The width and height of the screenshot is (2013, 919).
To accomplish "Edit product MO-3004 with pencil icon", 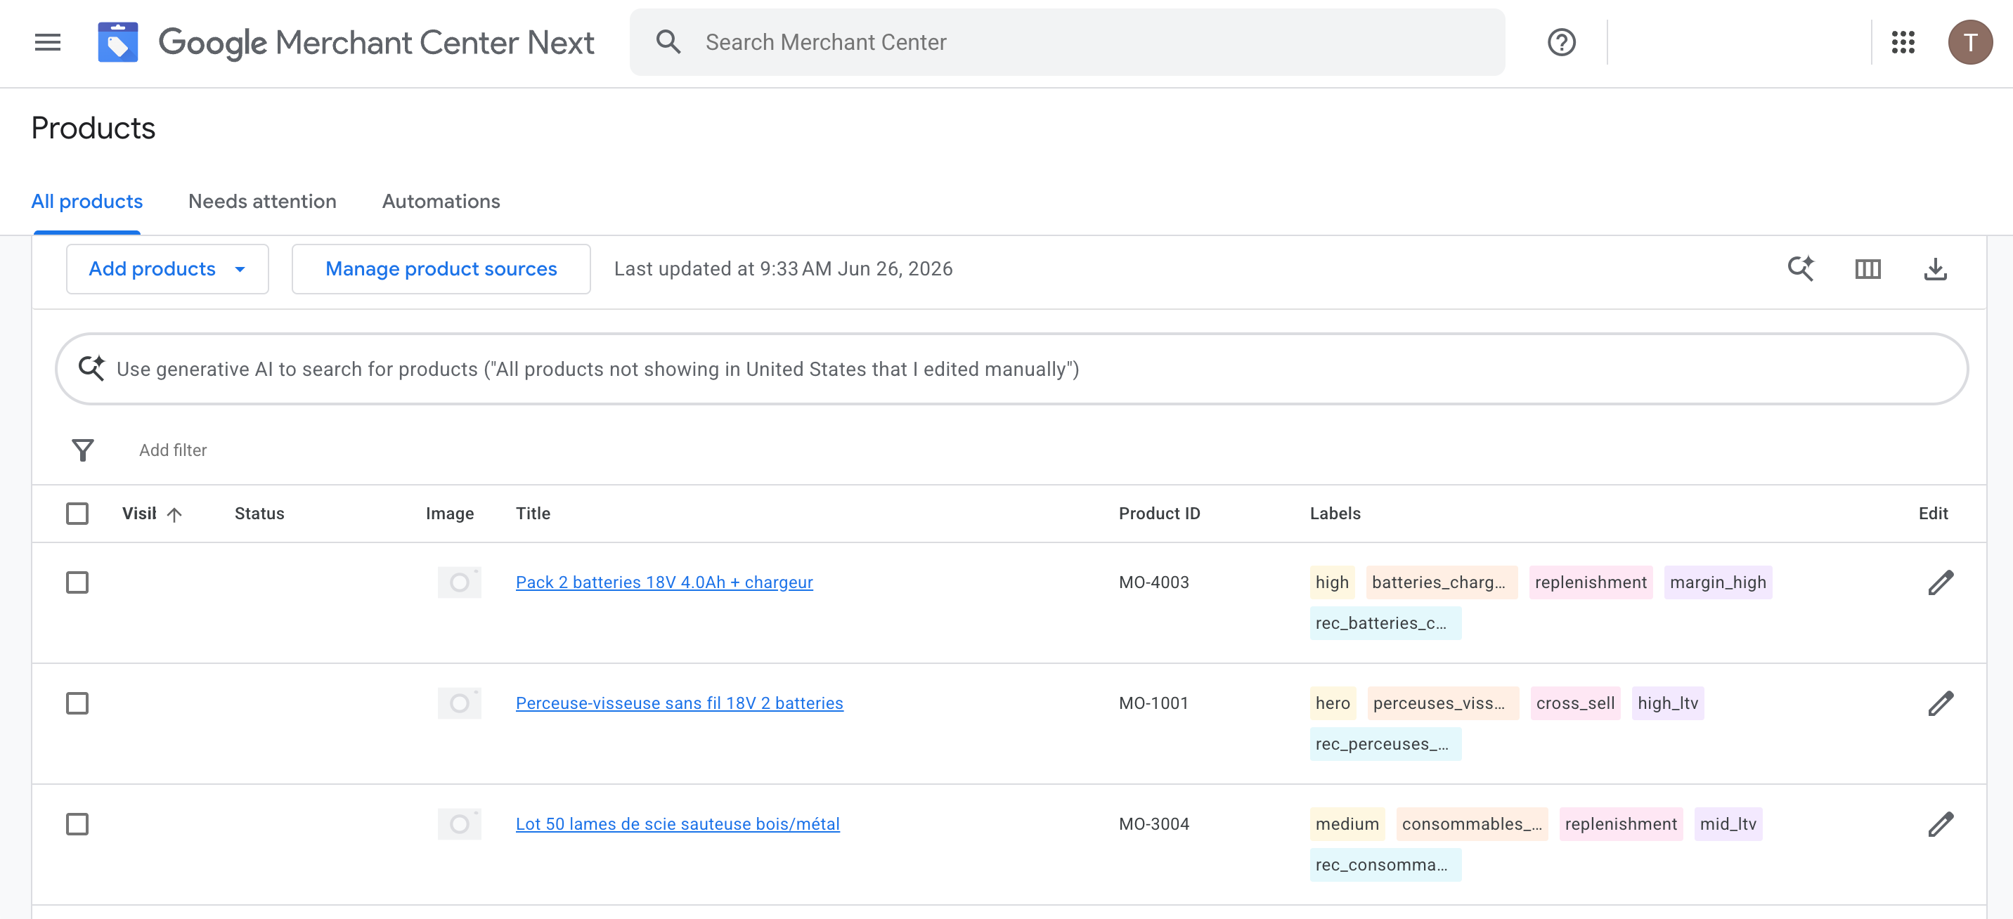I will click(1941, 824).
